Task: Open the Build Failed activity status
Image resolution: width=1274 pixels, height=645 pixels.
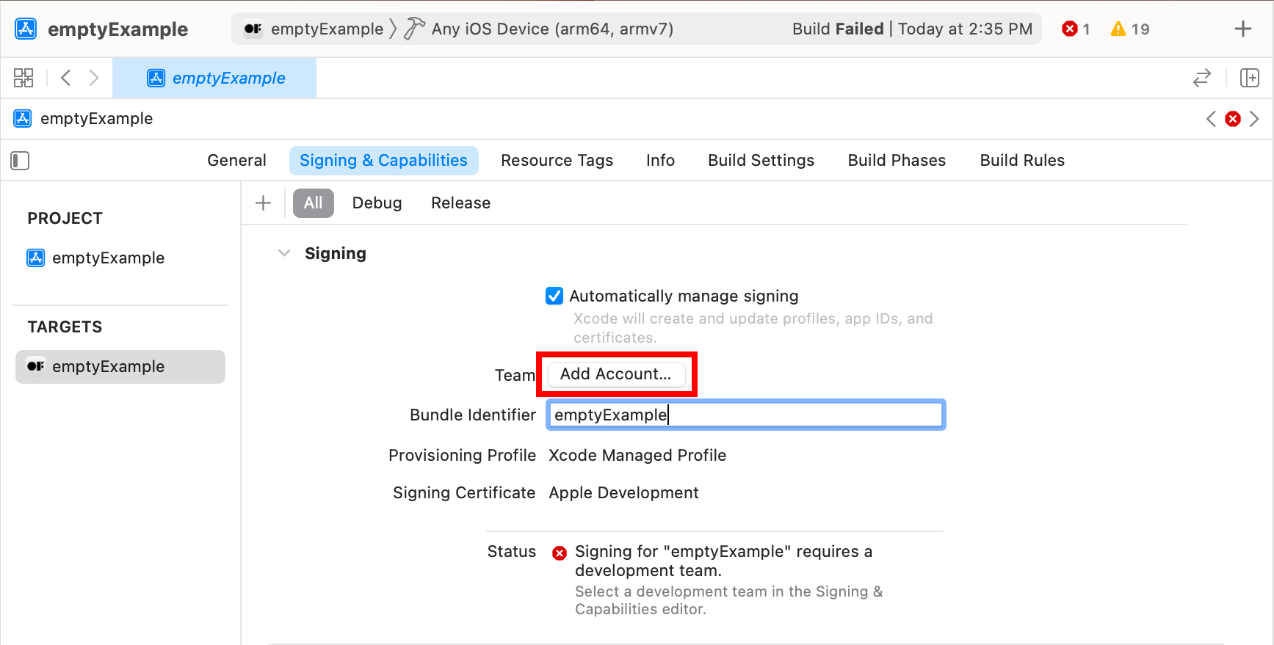Action: [x=912, y=29]
